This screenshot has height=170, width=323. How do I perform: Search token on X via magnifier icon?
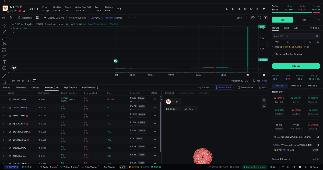click(24, 11)
